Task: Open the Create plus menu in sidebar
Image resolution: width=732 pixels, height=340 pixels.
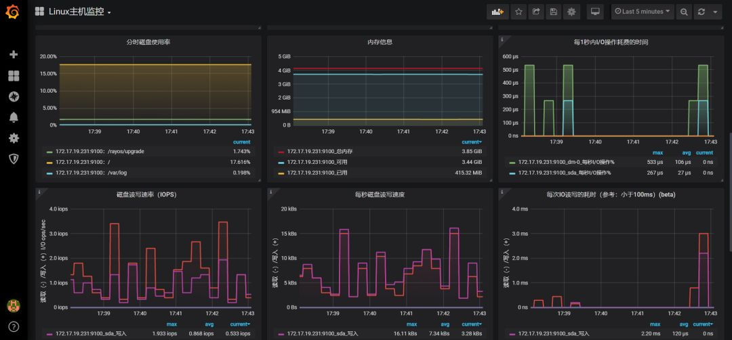Action: pyautogui.click(x=14, y=55)
